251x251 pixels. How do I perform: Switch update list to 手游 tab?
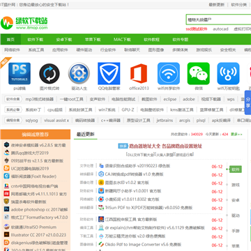[x=236, y=231]
